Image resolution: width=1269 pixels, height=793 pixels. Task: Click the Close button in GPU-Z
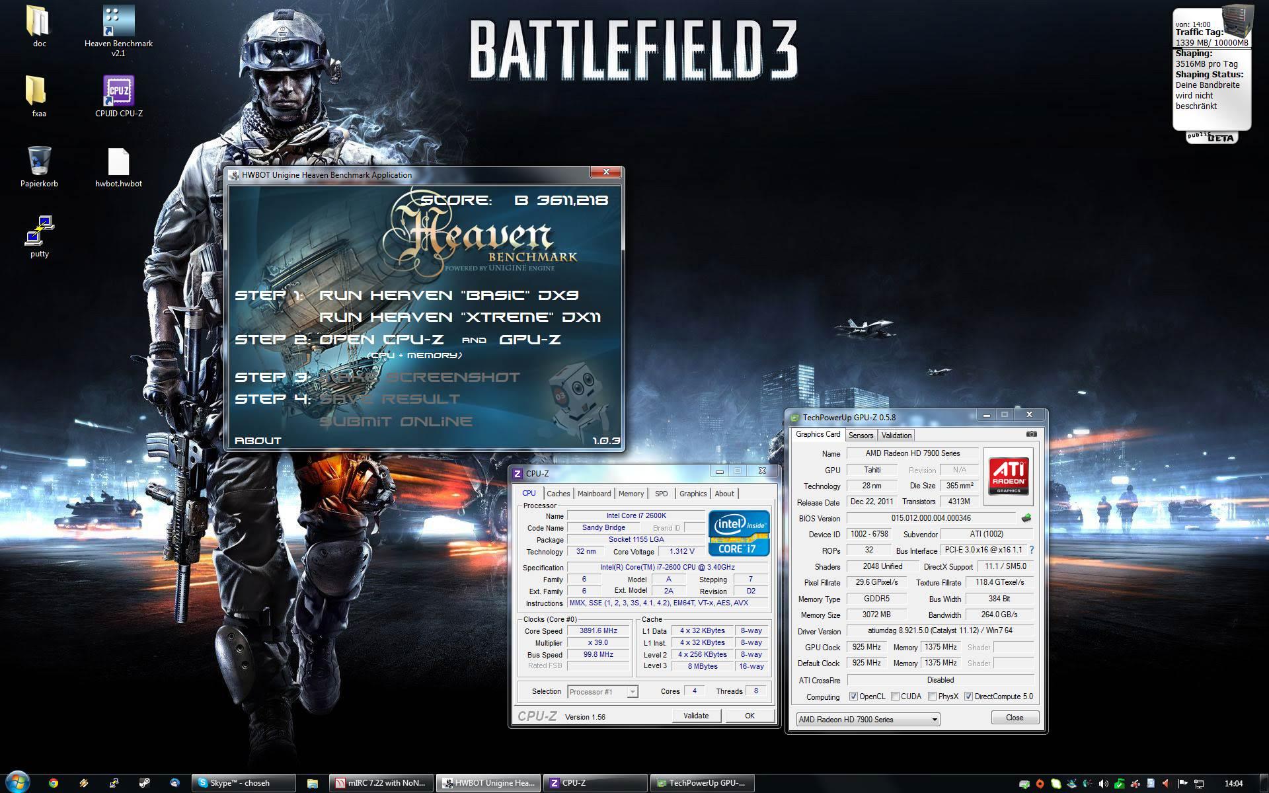[1015, 718]
